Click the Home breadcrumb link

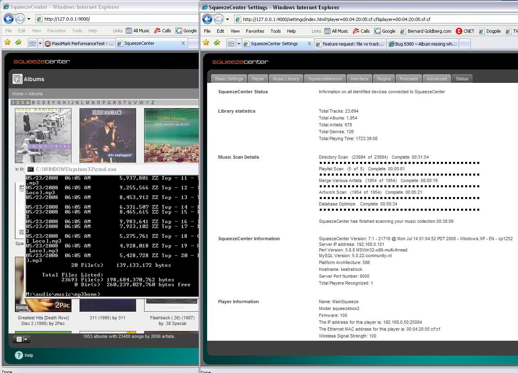tap(18, 94)
